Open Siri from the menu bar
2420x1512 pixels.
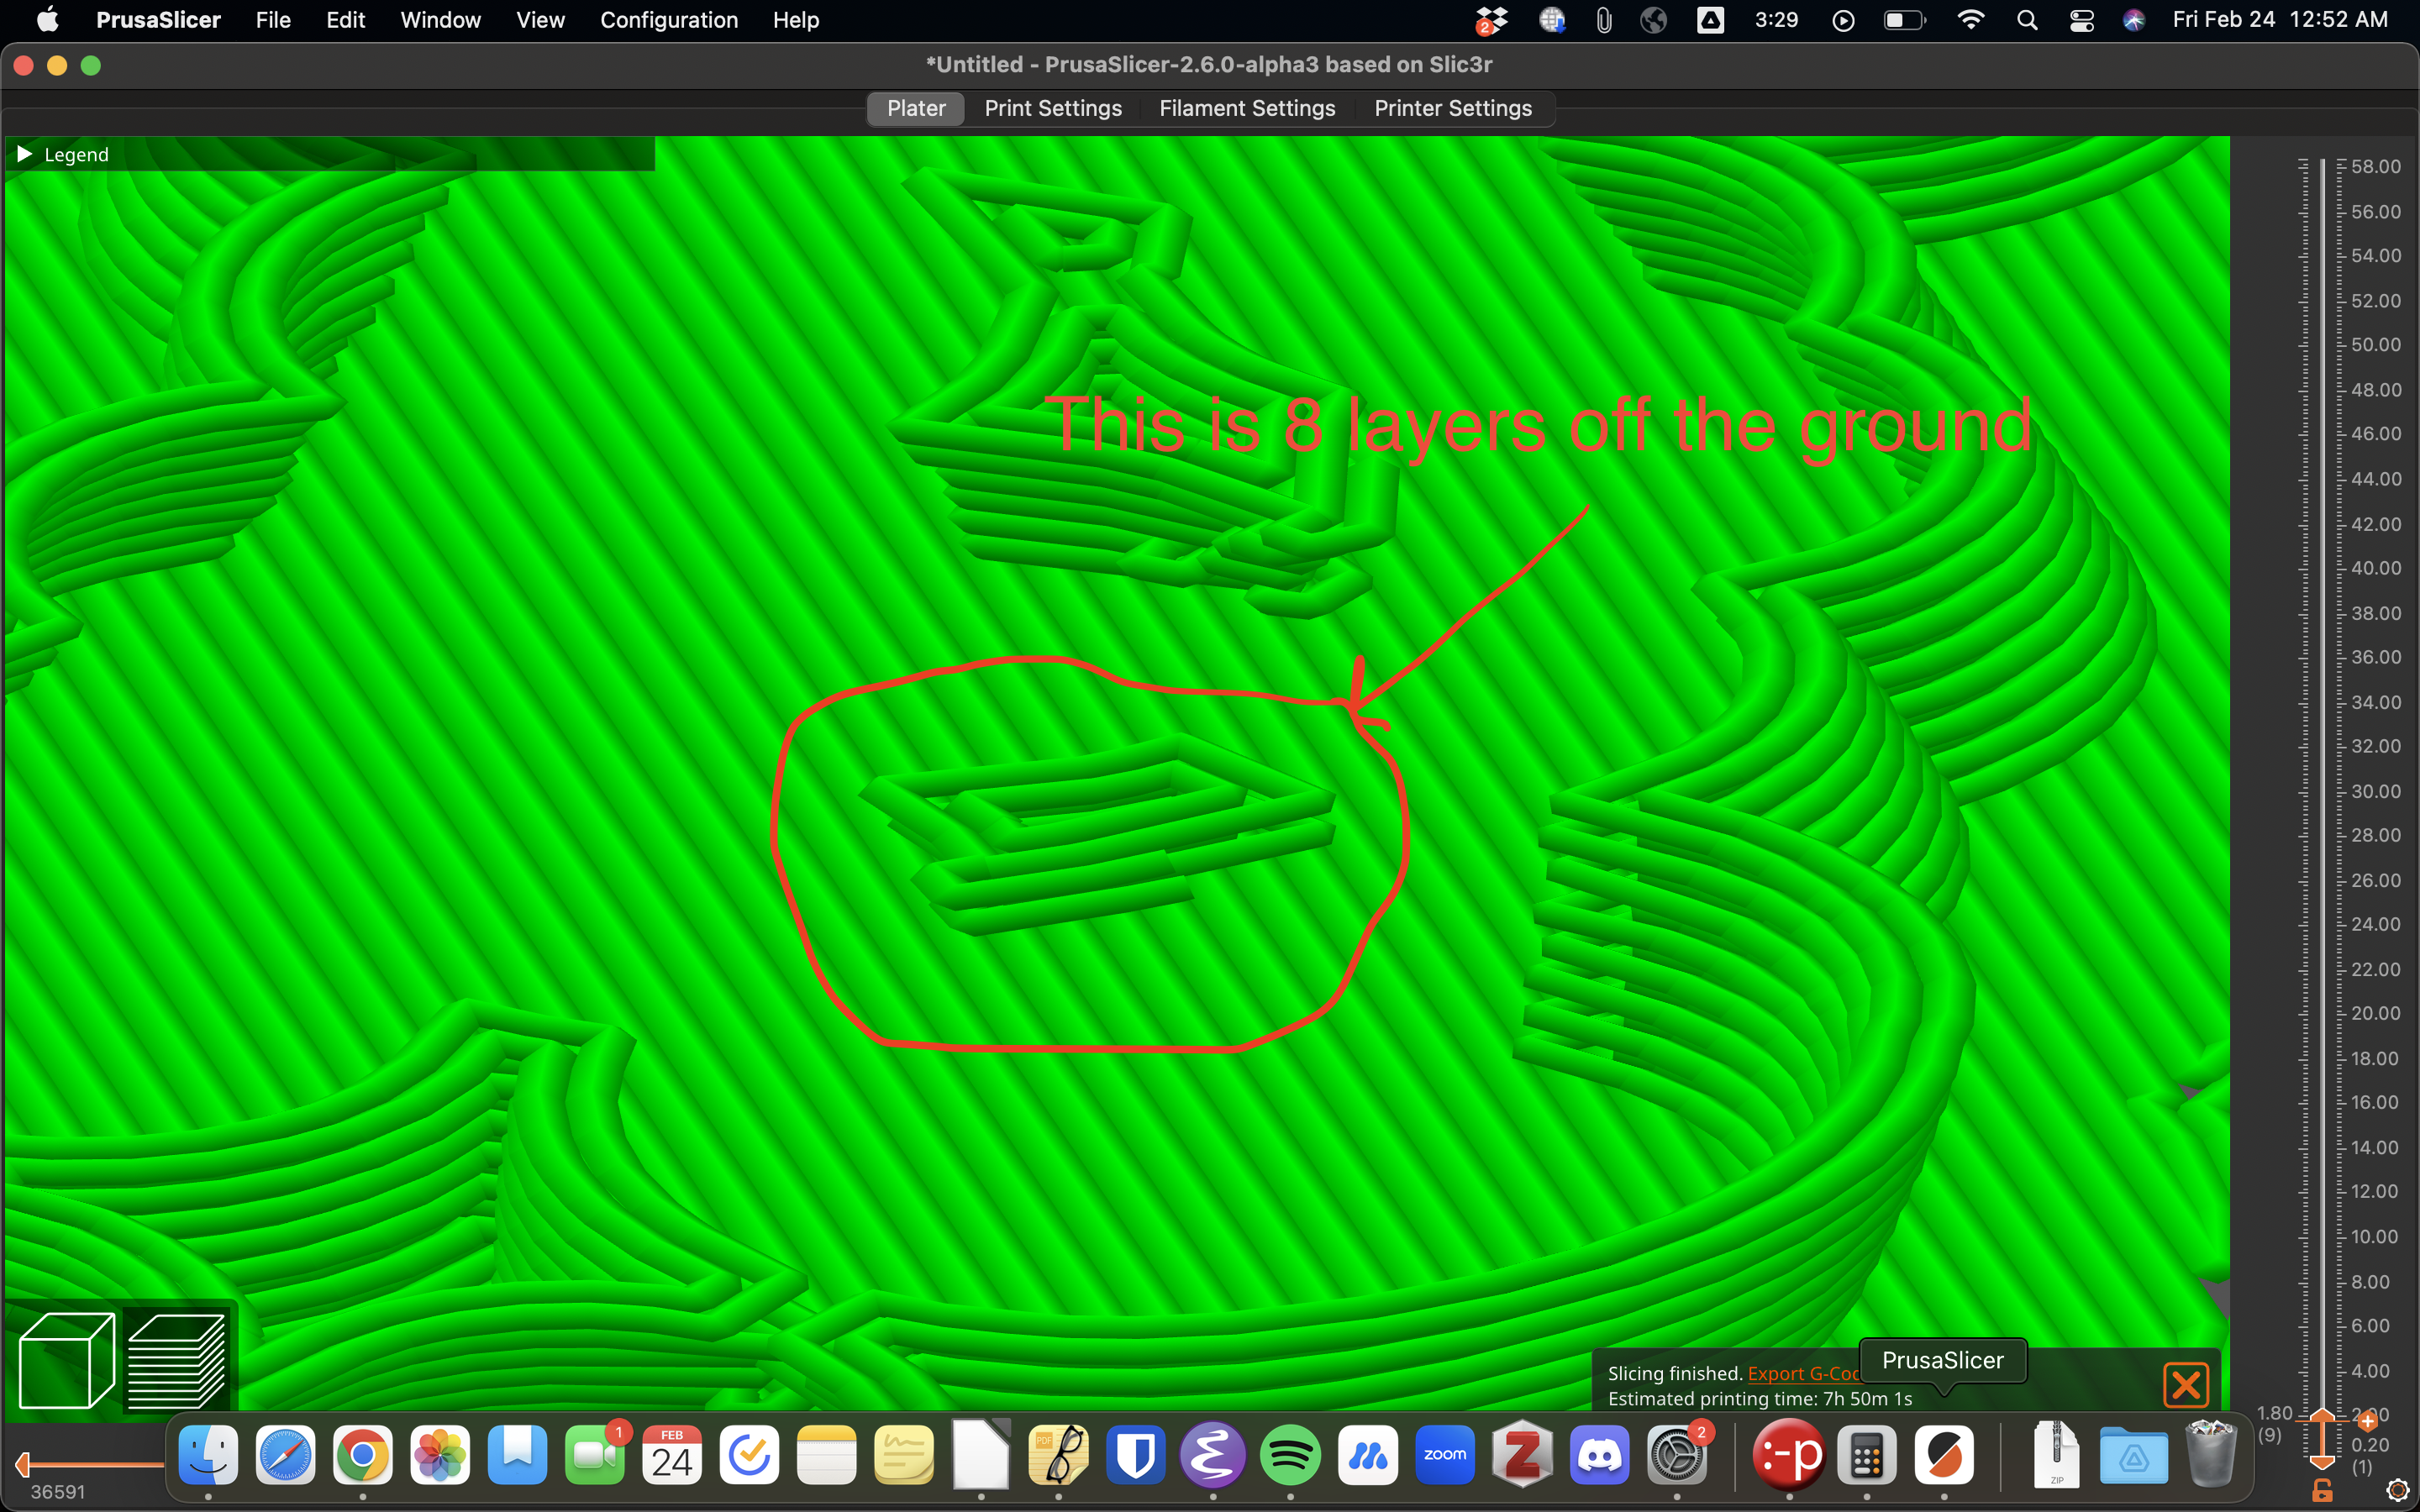coord(2134,20)
